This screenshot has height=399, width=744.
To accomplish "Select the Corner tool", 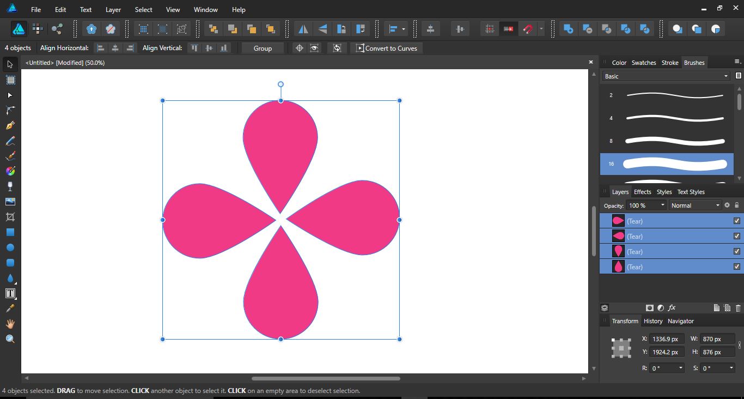I will (x=10, y=111).
